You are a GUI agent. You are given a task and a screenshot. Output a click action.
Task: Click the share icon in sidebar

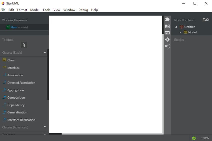[x=167, y=46]
